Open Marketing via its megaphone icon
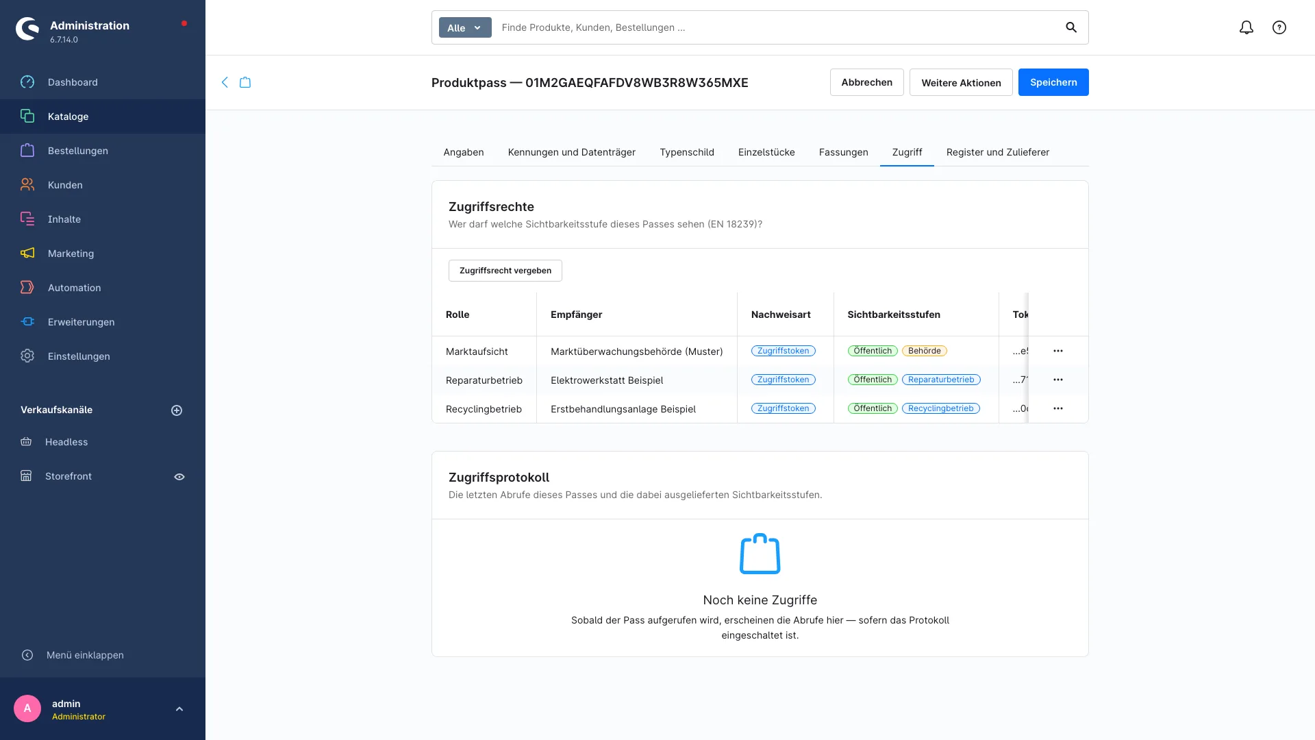Screen dimensions: 1315x740 pos(27,254)
